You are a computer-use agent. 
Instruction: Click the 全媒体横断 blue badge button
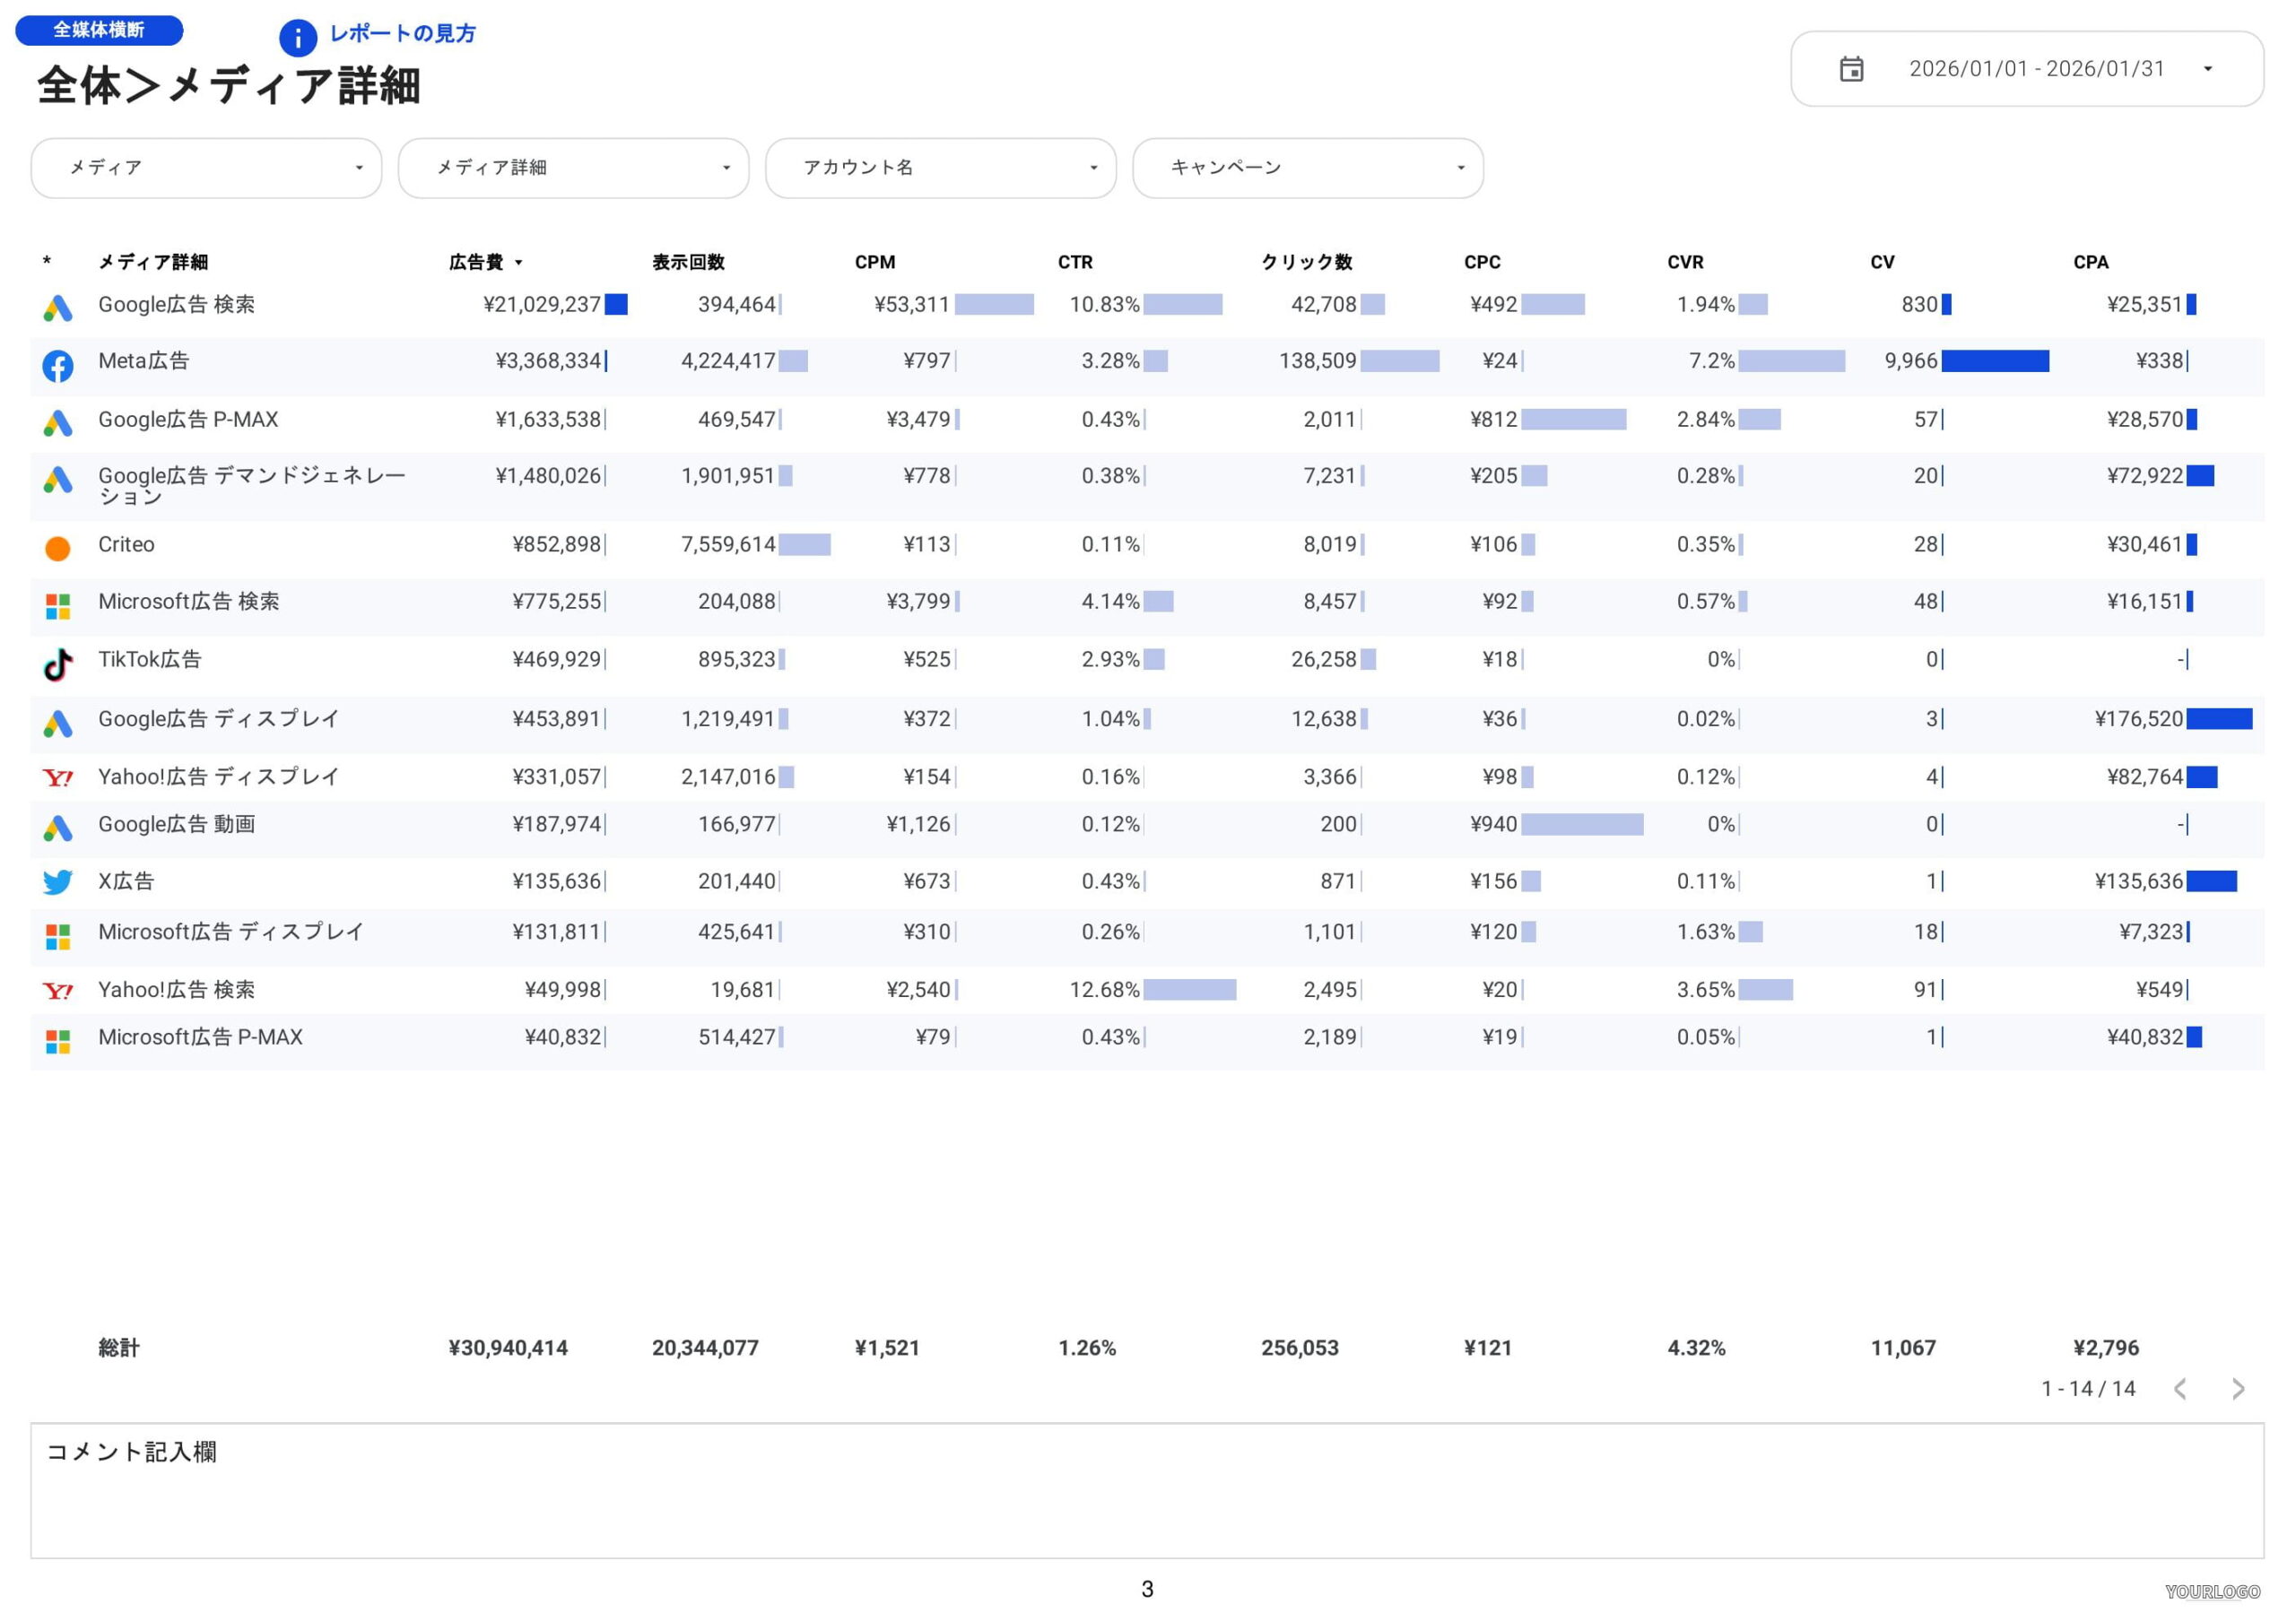point(99,30)
